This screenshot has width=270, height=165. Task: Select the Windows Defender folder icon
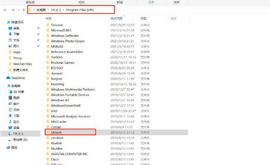(x=48, y=36)
